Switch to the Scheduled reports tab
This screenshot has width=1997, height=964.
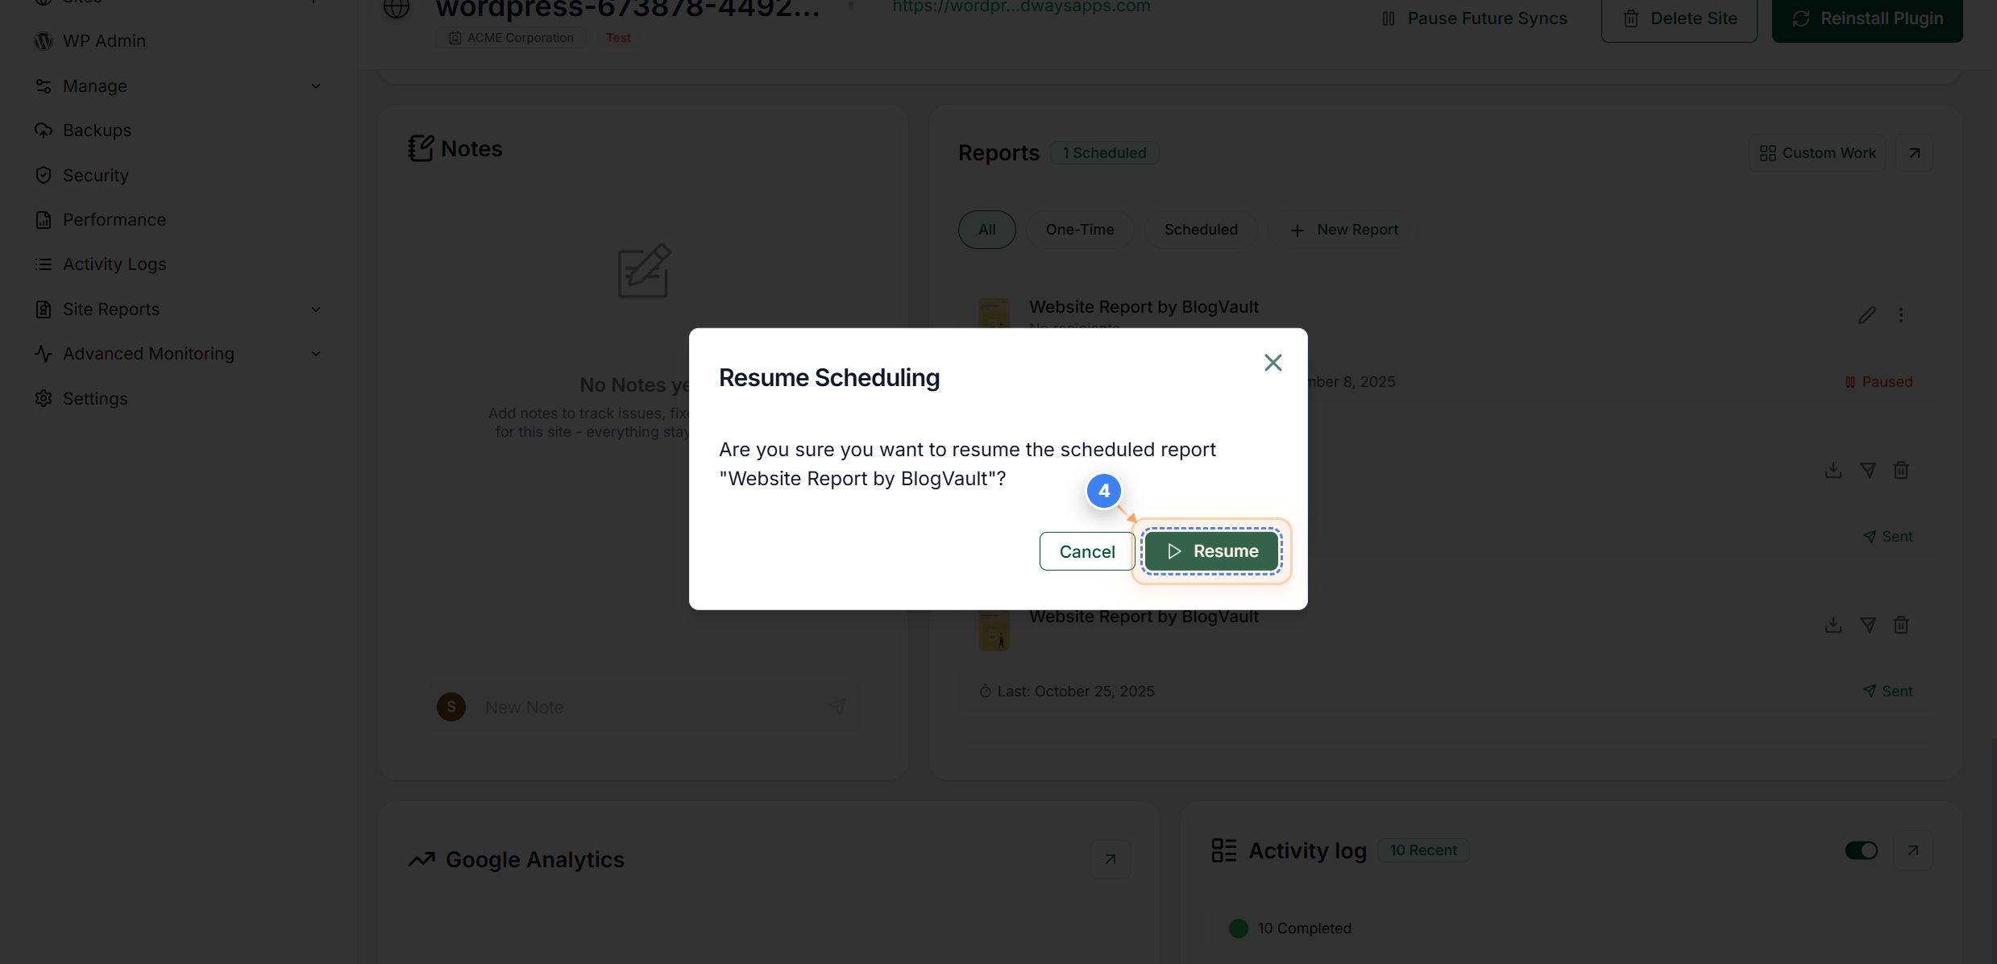(x=1201, y=229)
